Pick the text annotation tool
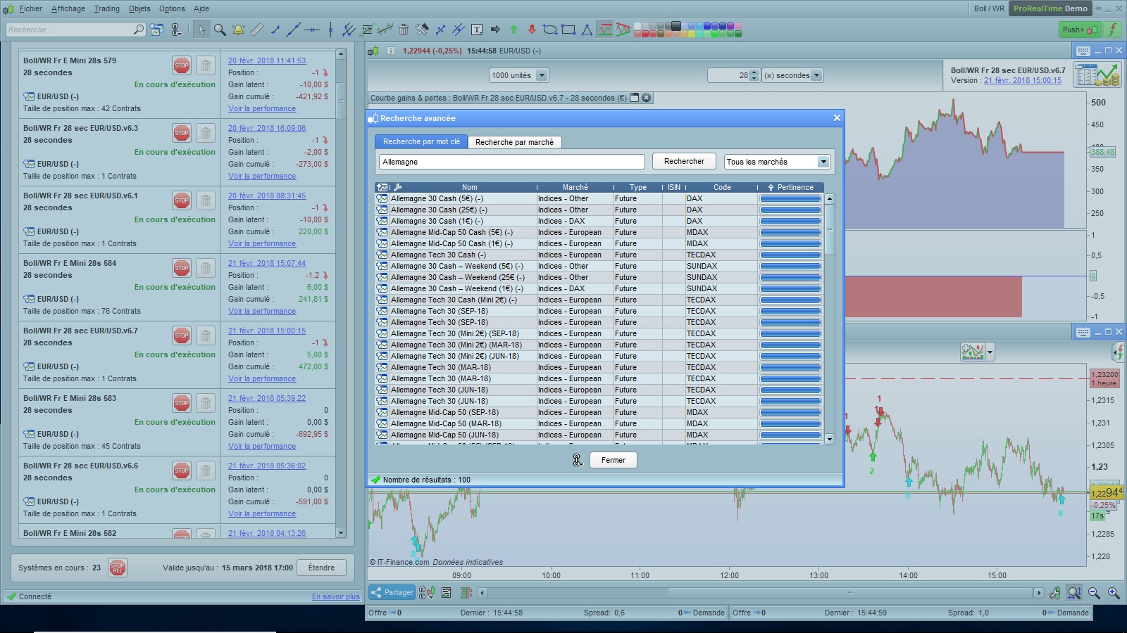 coord(477,30)
